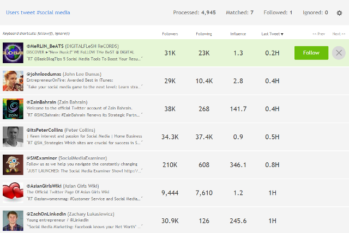Click Followed: 1 counter
The image size is (349, 233).
coord(278,13)
